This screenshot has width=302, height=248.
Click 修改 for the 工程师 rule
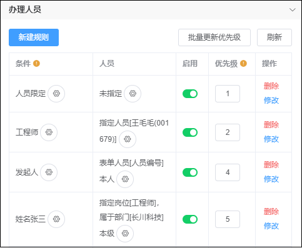pyautogui.click(x=271, y=139)
